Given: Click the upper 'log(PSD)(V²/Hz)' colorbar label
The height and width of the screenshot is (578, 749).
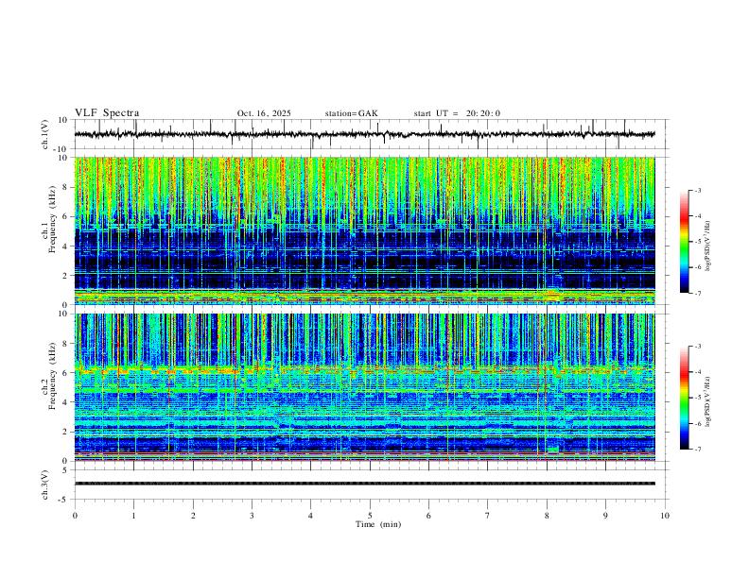Looking at the screenshot, I should coord(708,246).
